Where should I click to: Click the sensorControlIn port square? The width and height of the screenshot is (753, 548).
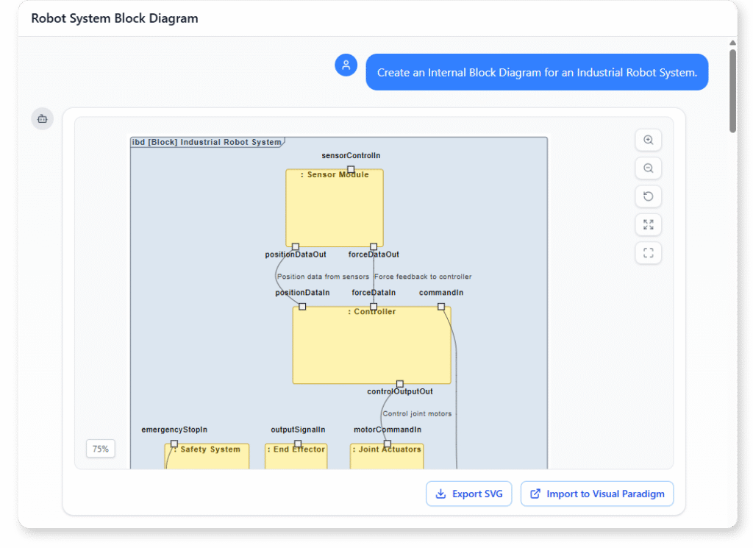[x=351, y=169]
